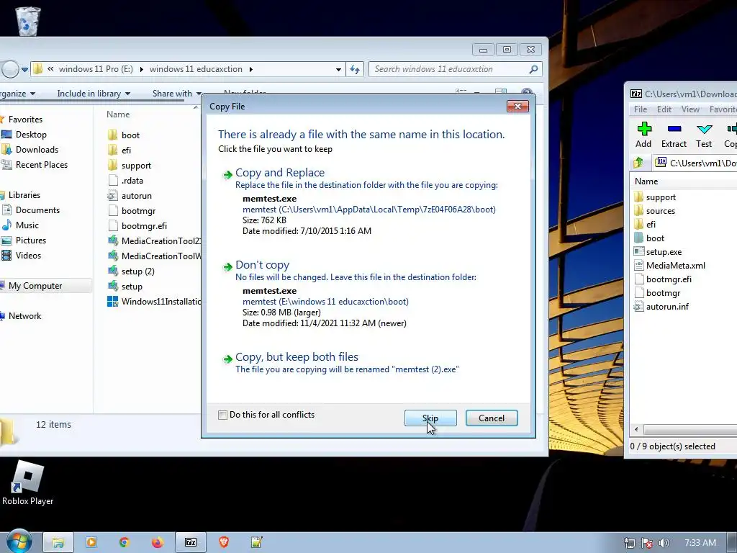Open Include in library dropdown
The width and height of the screenshot is (737, 553).
point(94,94)
